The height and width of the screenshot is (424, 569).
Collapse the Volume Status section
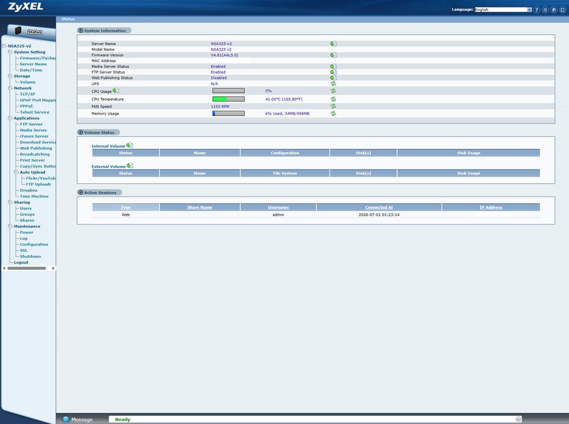(81, 132)
